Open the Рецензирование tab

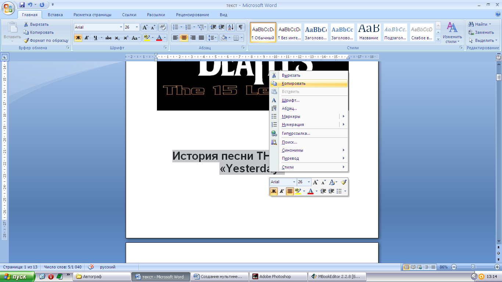193,15
